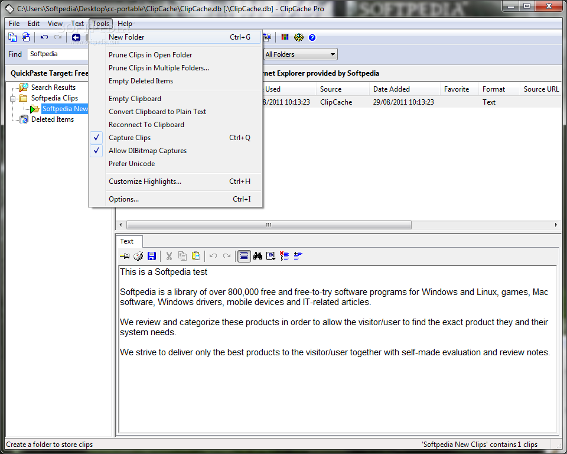Click into the Find field containing Softpedia
567x454 pixels.
(x=58, y=54)
